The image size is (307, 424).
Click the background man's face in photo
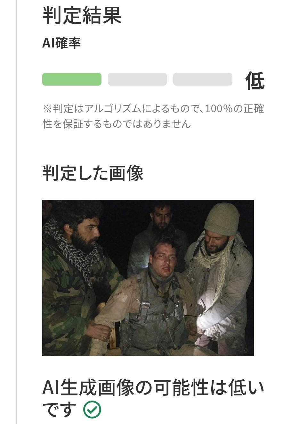pos(162,217)
